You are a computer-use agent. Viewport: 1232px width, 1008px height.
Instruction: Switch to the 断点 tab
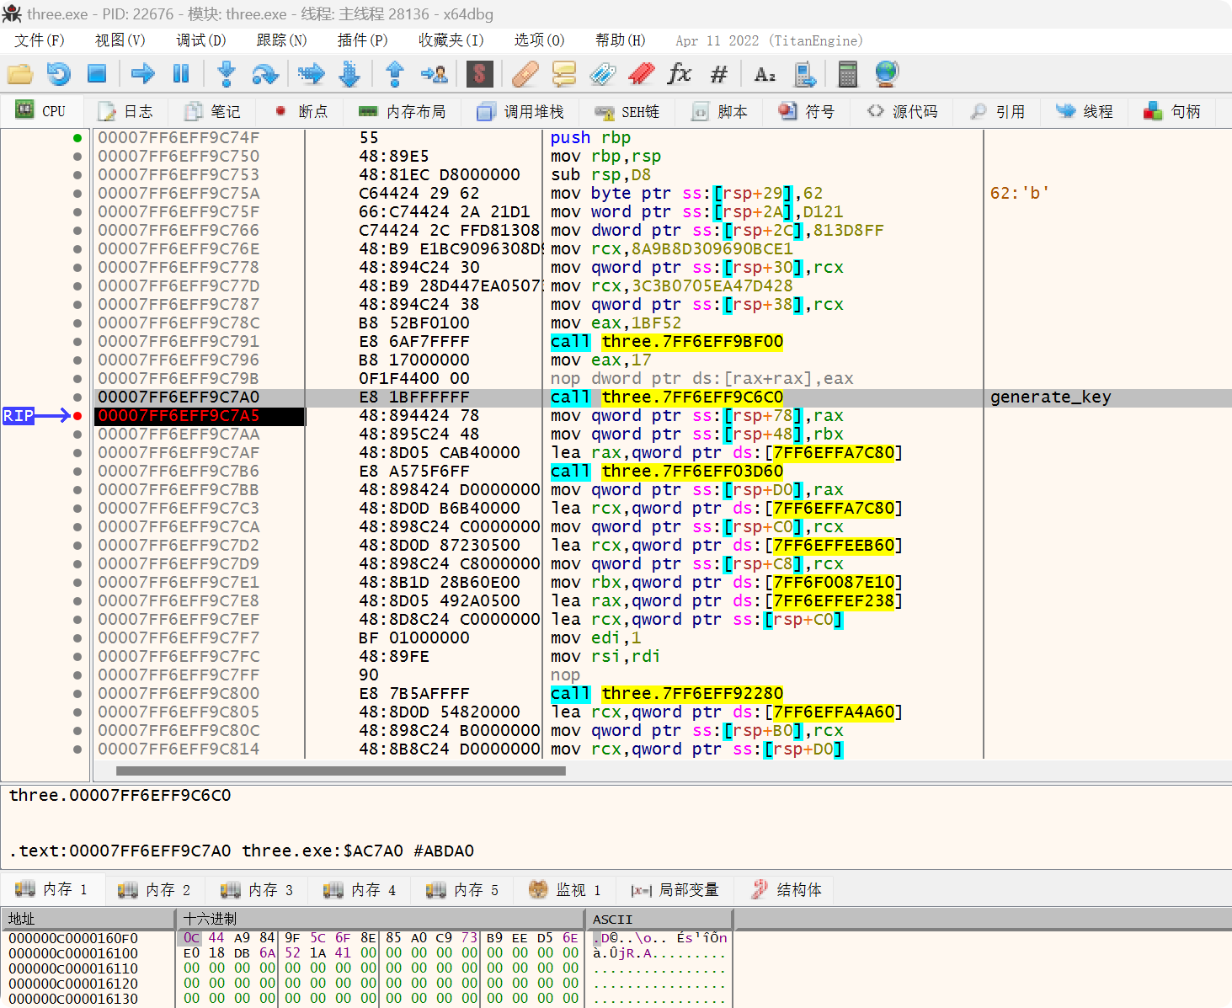point(301,112)
